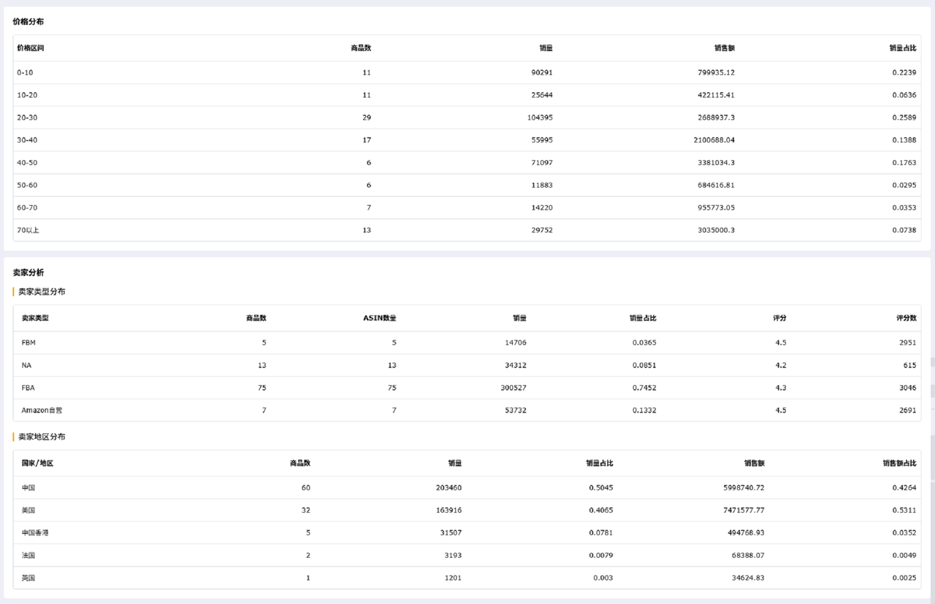Click the 价格区间 column header
Screen dimensions: 935x604
[x=31, y=48]
